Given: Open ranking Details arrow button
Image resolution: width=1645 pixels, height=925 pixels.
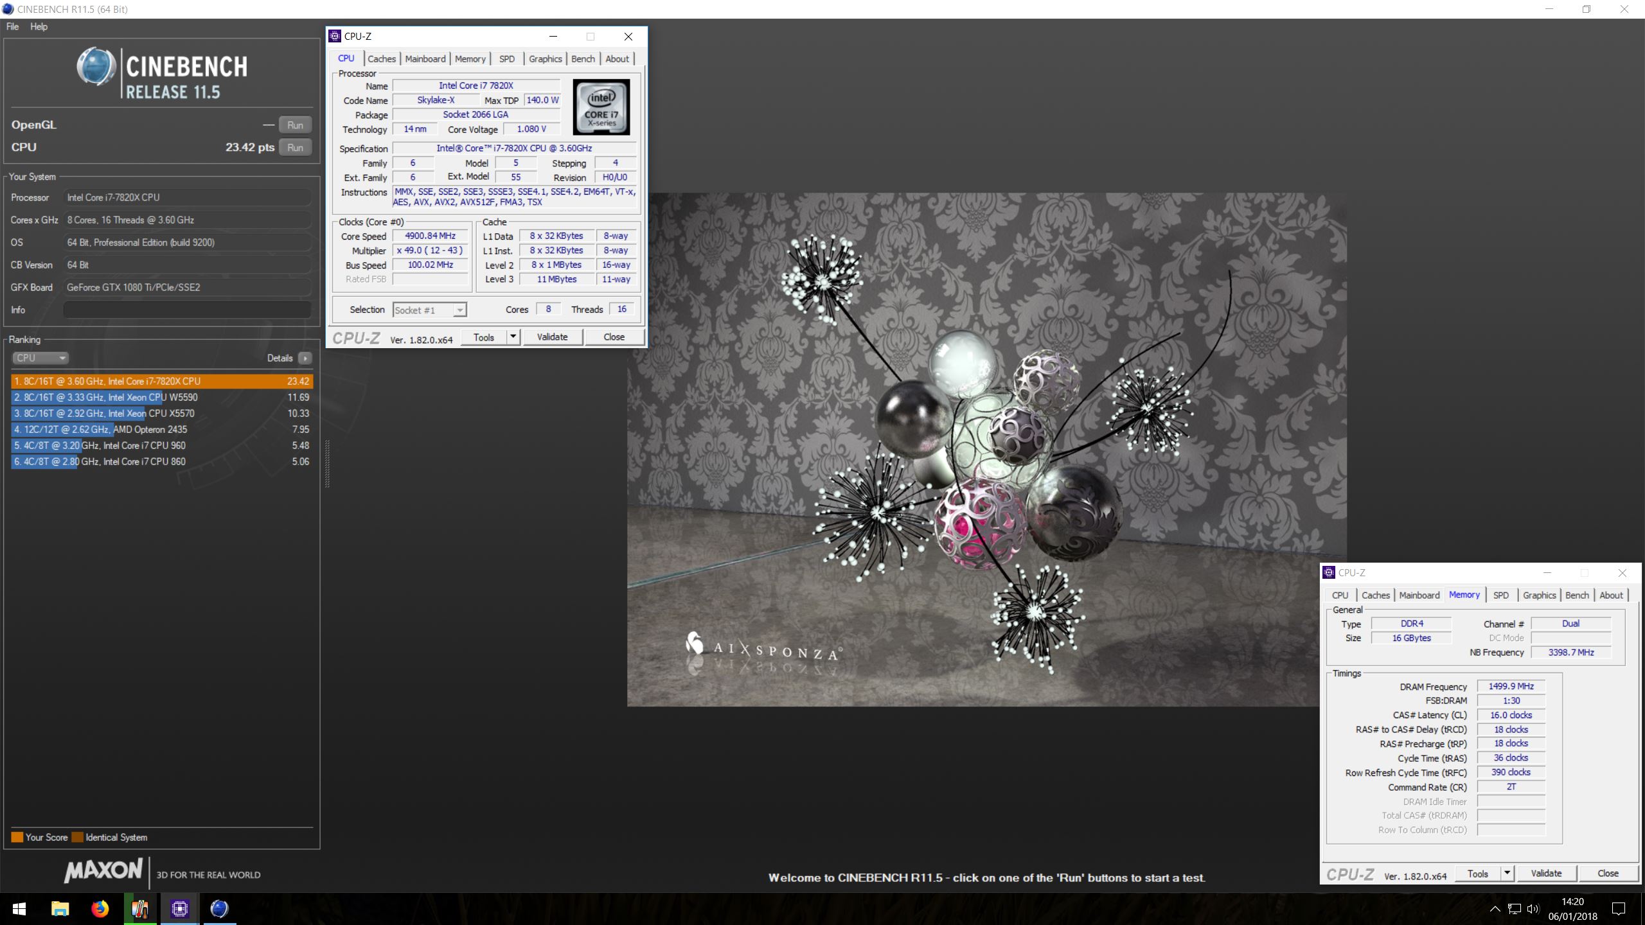Looking at the screenshot, I should pos(305,358).
